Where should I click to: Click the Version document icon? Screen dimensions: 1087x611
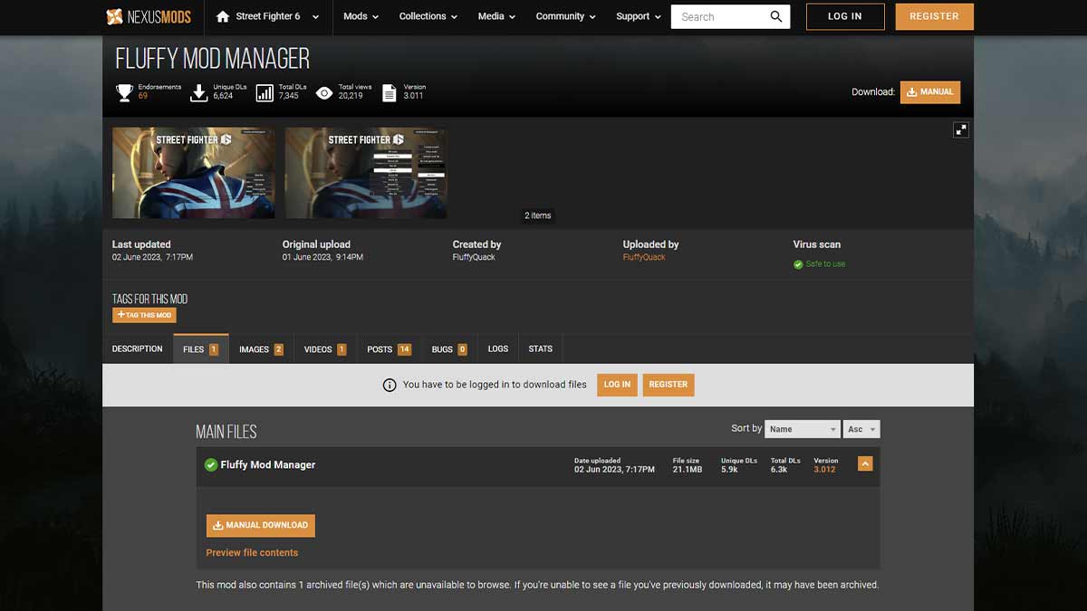coord(390,92)
